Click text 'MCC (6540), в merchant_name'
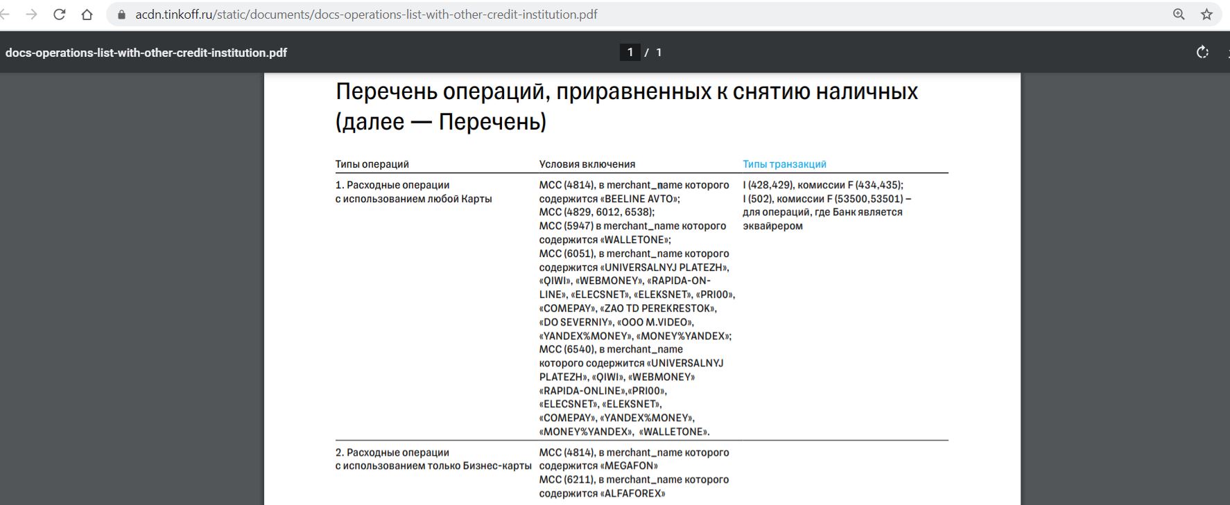 click(611, 349)
